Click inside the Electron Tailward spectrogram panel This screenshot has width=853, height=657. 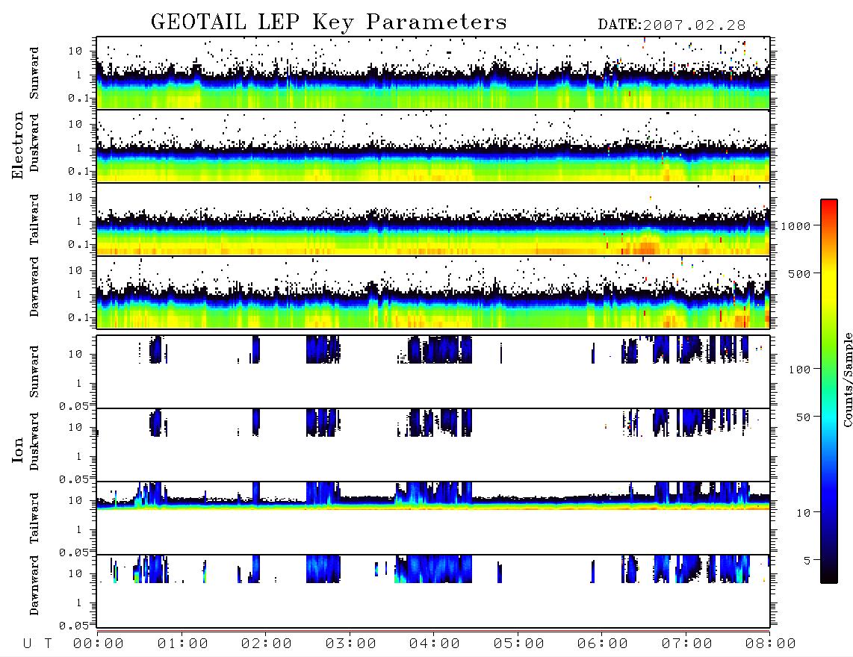[433, 219]
